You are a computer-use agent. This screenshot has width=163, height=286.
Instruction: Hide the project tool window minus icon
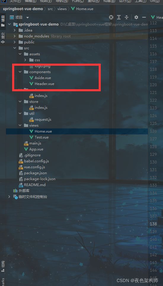coord(144,17)
